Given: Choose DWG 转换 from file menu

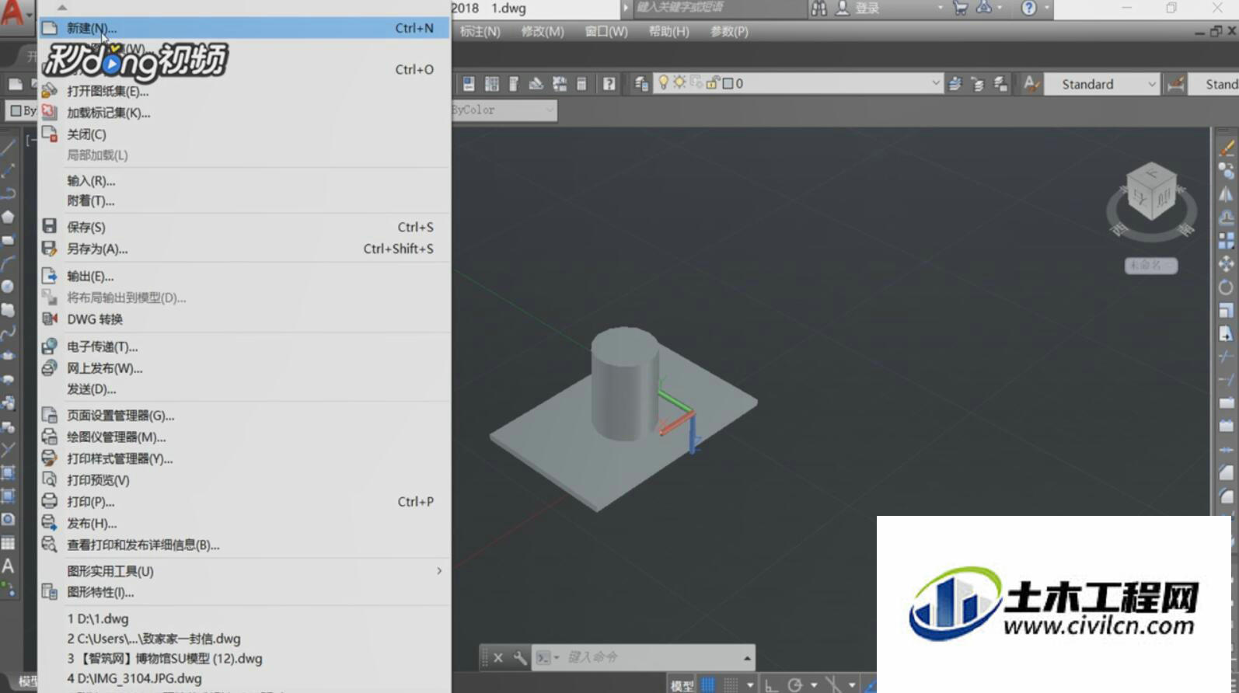Looking at the screenshot, I should pos(245,319).
